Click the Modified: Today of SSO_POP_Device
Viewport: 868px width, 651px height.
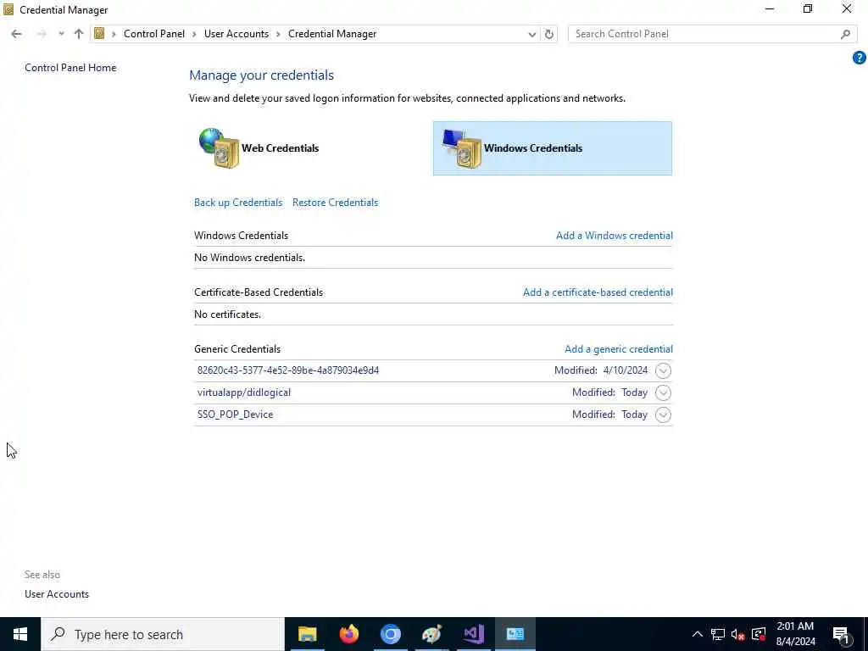(x=609, y=415)
